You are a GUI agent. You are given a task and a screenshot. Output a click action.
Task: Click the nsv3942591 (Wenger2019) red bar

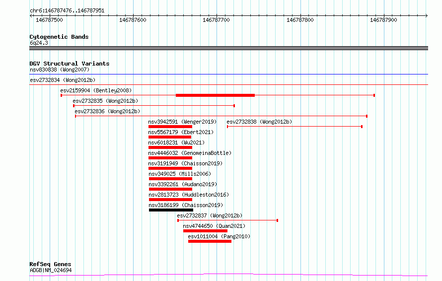click(x=170, y=127)
